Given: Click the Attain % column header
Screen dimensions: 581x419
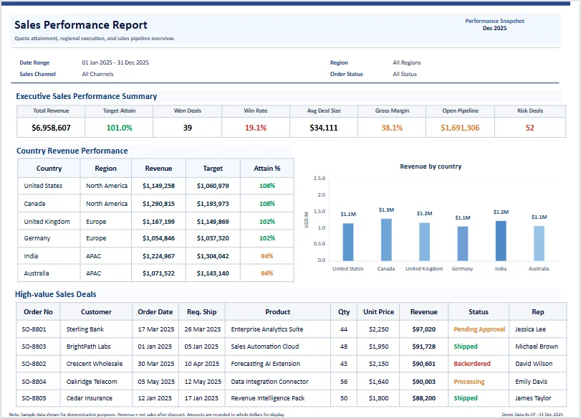Looking at the screenshot, I should [x=267, y=168].
